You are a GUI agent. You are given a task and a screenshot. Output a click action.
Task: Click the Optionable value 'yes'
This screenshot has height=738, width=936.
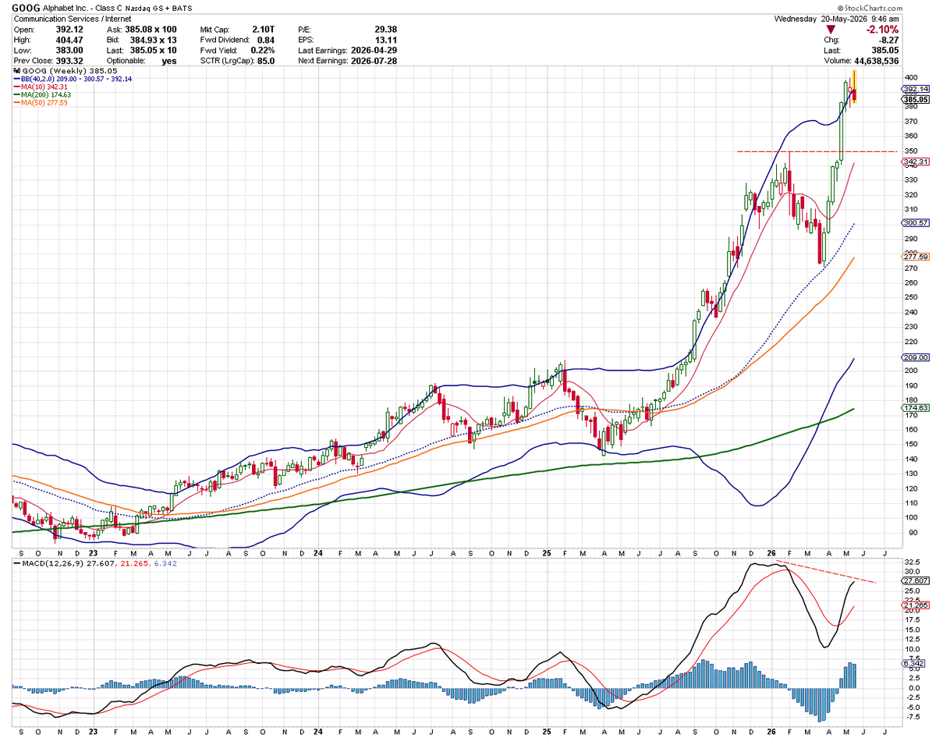click(x=168, y=61)
